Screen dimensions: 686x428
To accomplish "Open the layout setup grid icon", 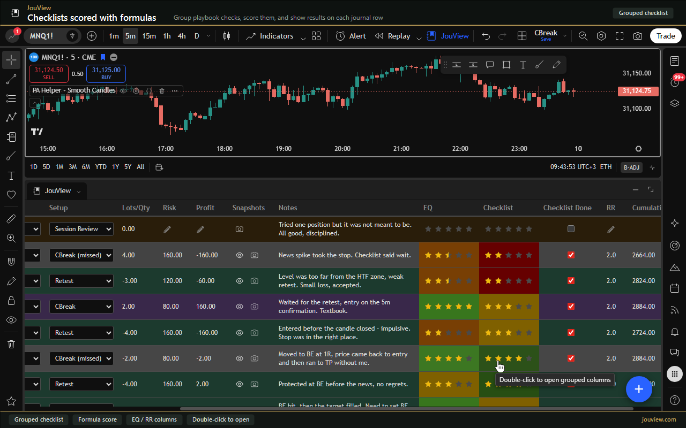I will (521, 36).
